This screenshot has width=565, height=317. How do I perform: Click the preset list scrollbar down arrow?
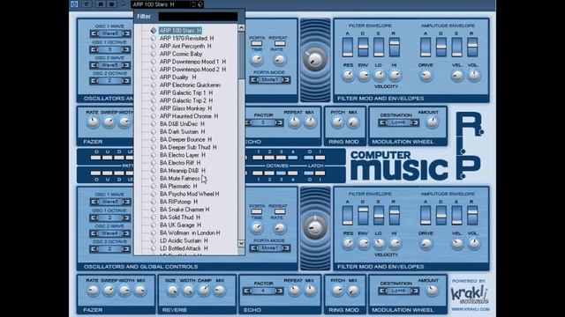click(241, 243)
